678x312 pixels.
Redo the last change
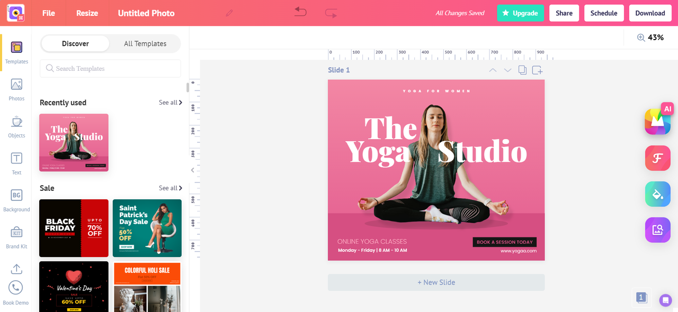pos(331,13)
